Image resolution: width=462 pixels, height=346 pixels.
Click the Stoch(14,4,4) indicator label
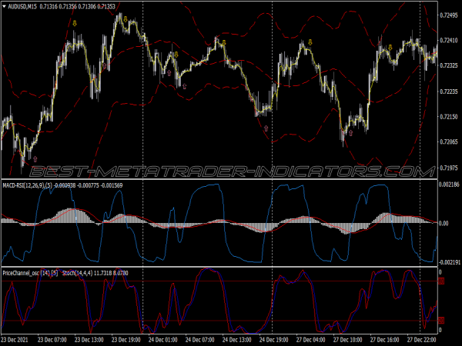pyautogui.click(x=78, y=273)
